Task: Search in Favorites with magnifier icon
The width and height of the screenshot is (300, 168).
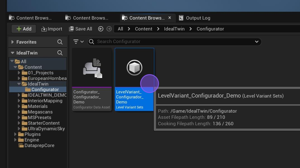Action: 60,42
